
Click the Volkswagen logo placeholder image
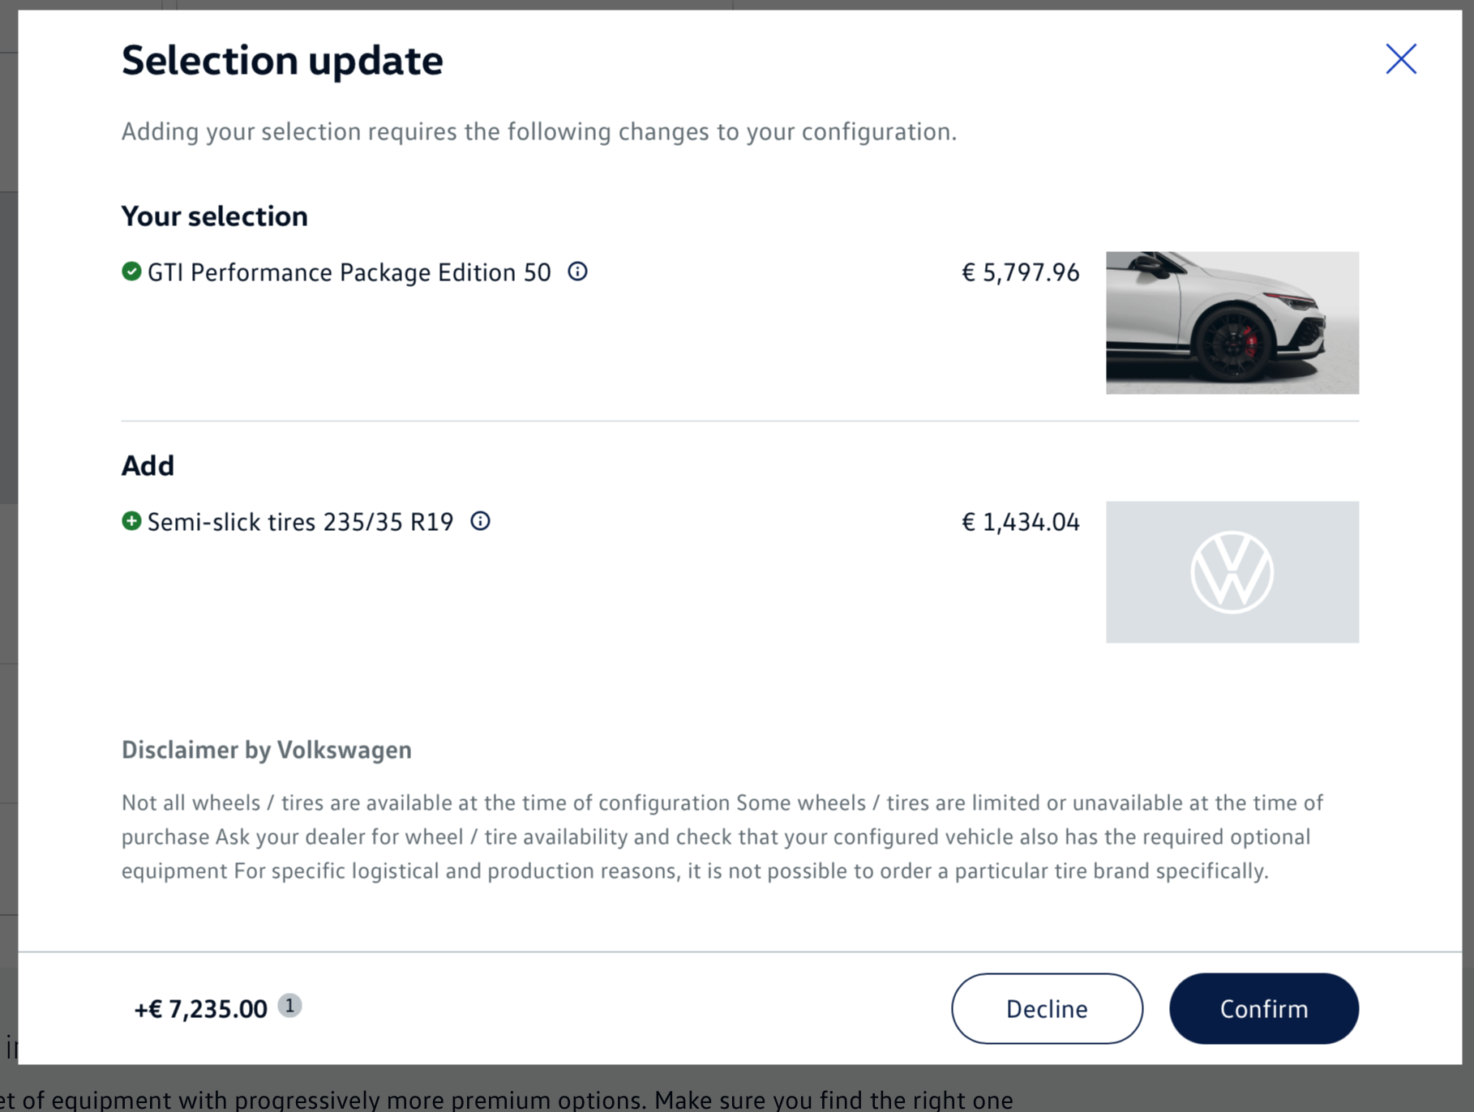point(1232,572)
